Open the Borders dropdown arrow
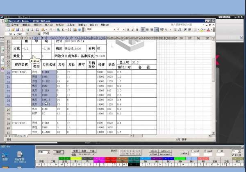246x172 pixels. (x=198, y=30)
